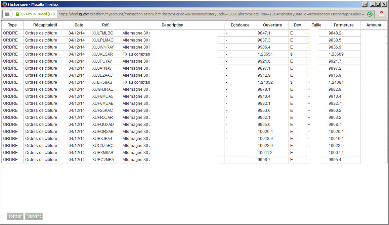Click reference XULPLMAC
Screen dimensions: 389x225
tap(103, 40)
